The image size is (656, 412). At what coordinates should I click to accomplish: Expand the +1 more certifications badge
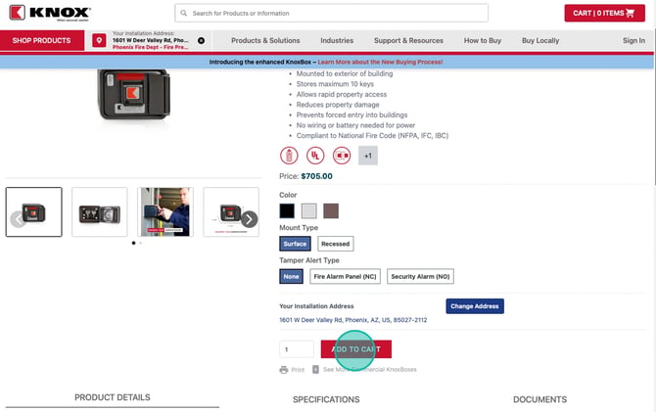(368, 156)
